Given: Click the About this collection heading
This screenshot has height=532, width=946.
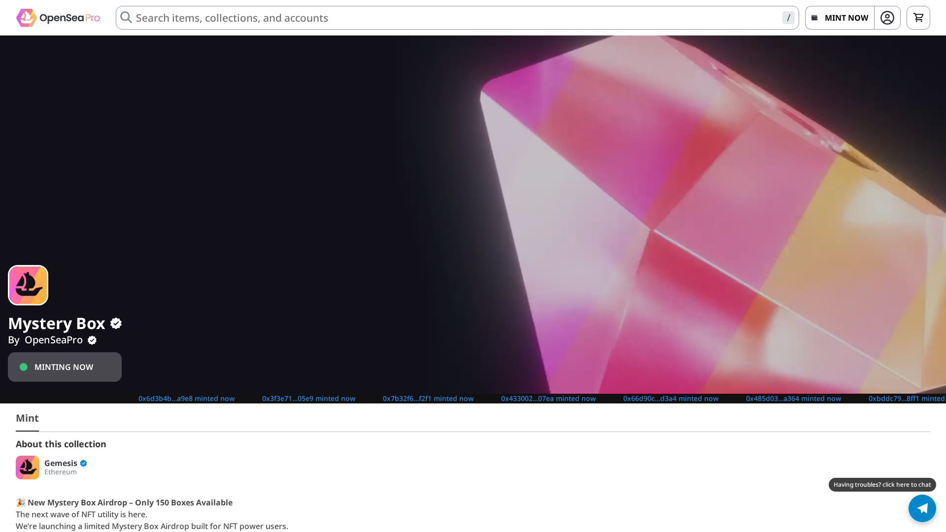Looking at the screenshot, I should click(x=61, y=444).
